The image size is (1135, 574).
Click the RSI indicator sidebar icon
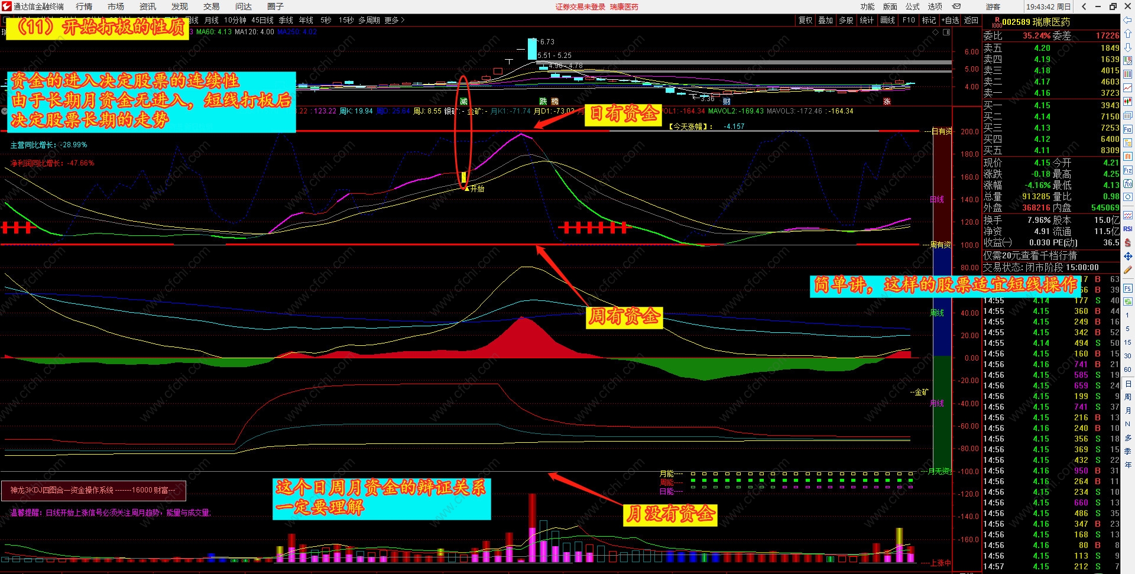click(x=1128, y=229)
